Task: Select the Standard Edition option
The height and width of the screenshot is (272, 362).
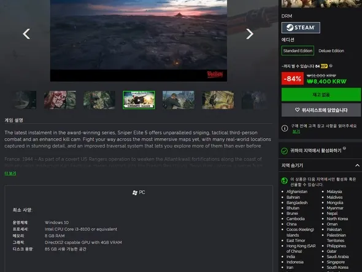Action: (298, 50)
